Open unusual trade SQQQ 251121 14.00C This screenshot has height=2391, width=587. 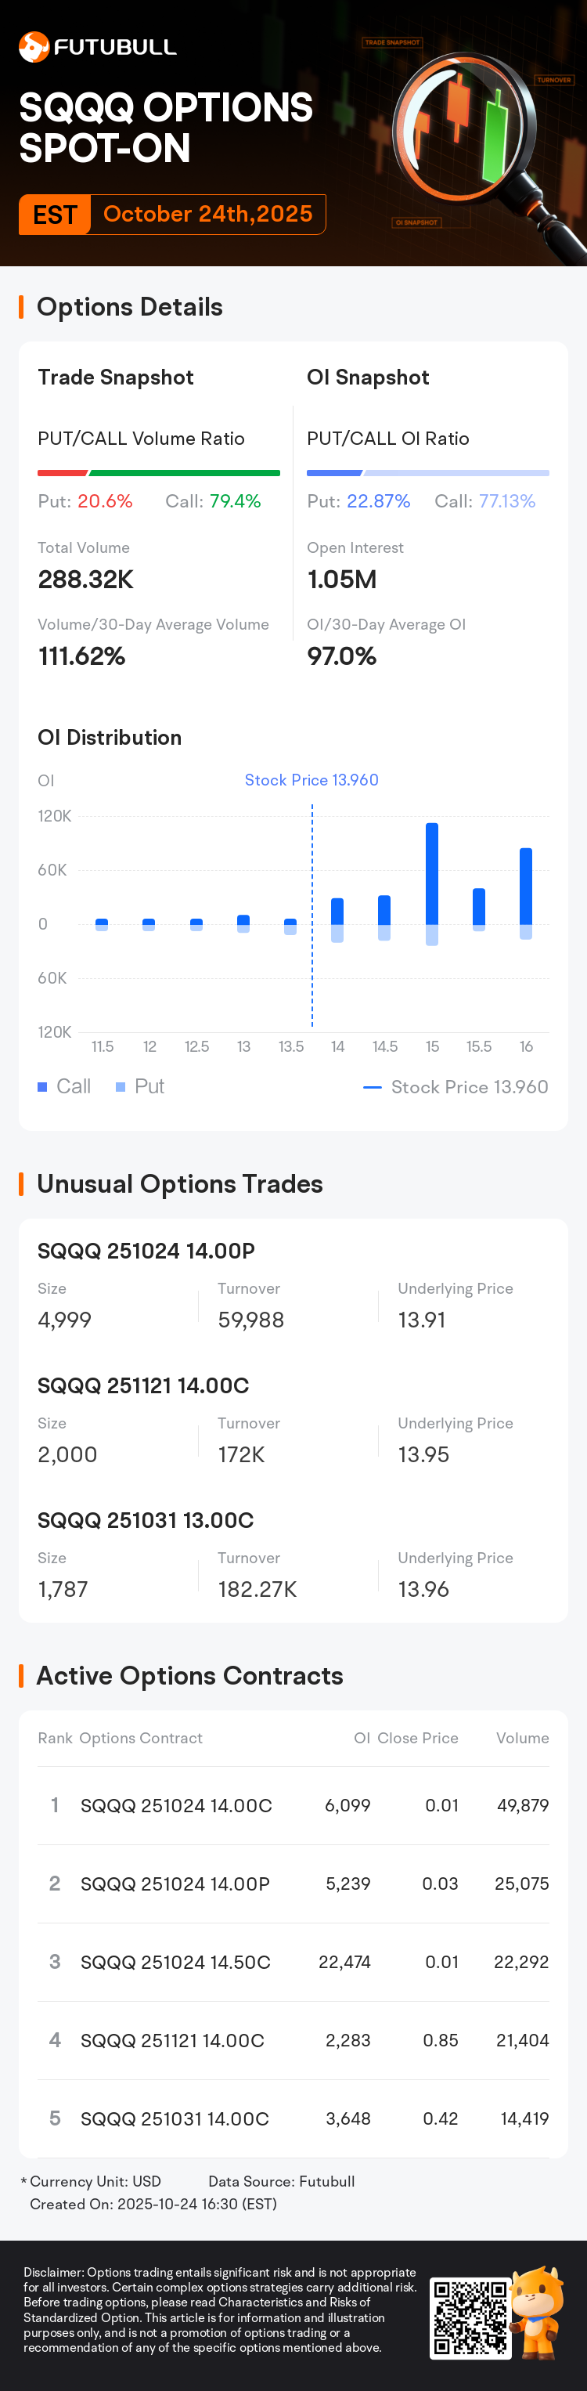pos(142,1385)
